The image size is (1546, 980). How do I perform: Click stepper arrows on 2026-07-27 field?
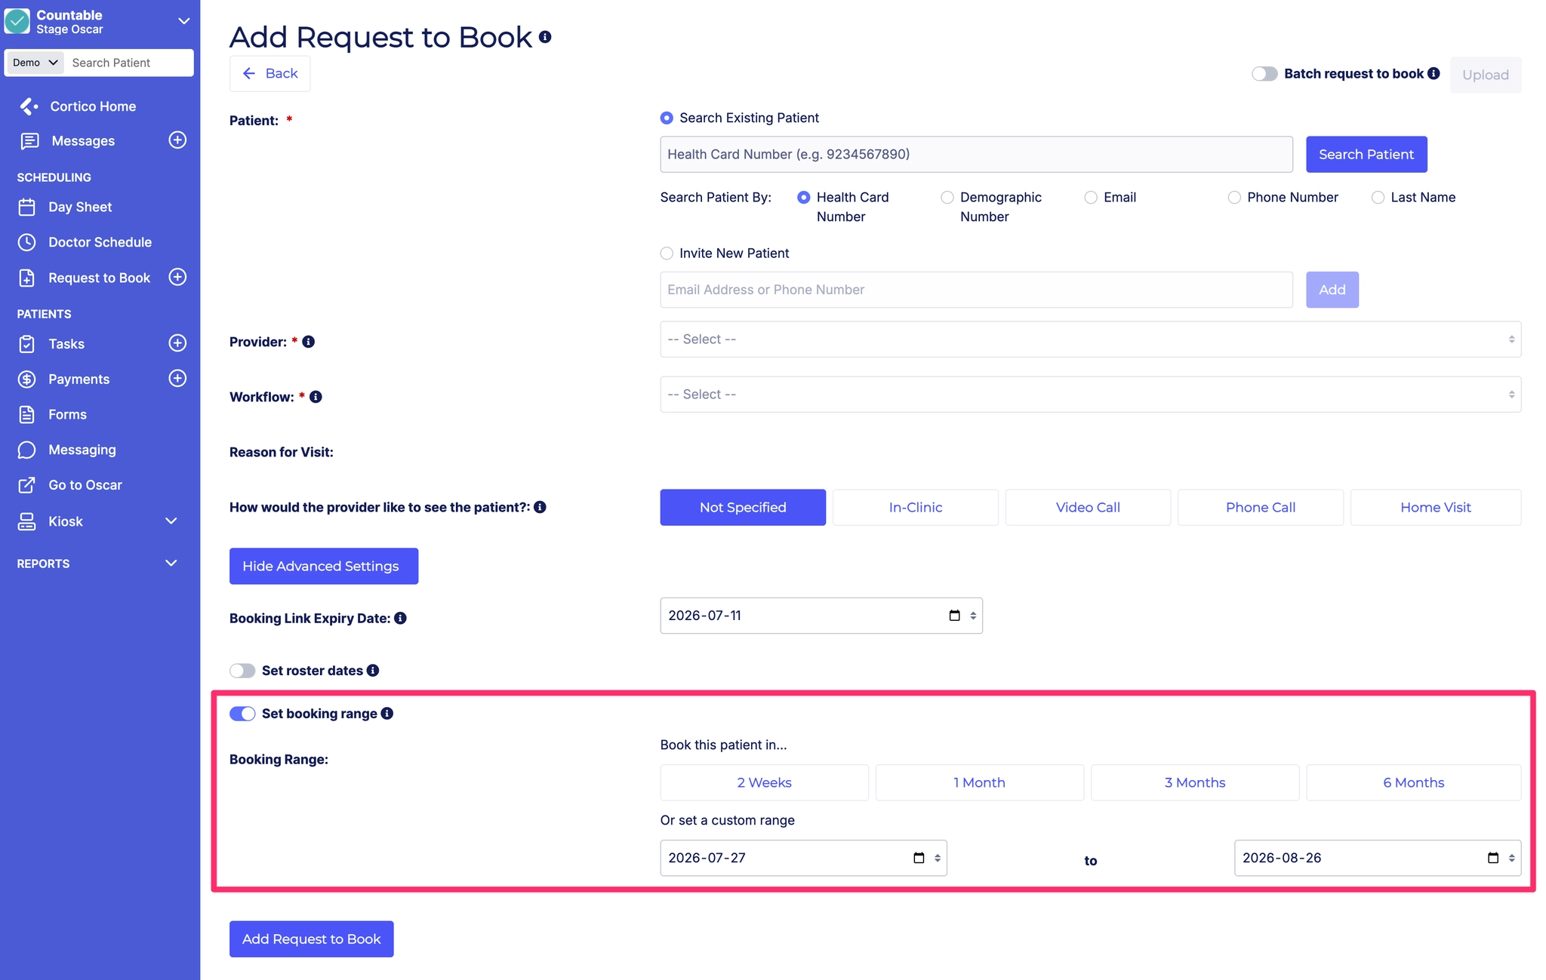[x=938, y=858]
